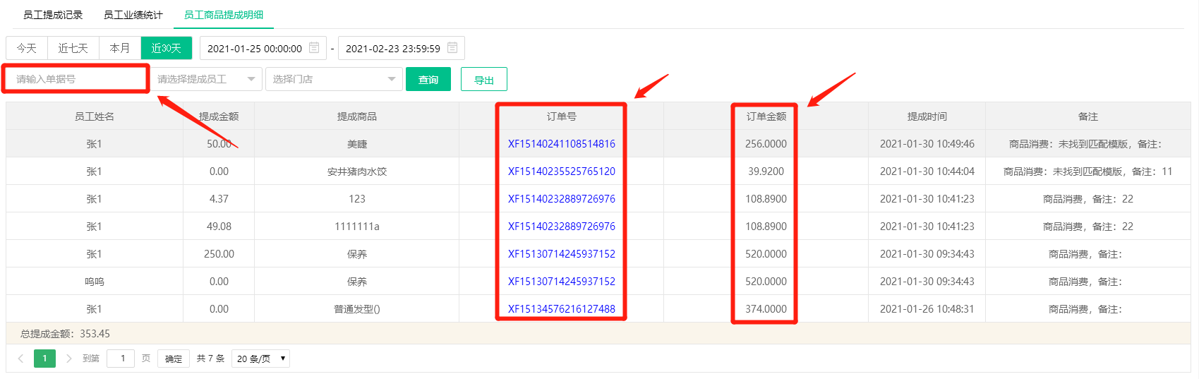Open order link XF15134576216127488

562,309
